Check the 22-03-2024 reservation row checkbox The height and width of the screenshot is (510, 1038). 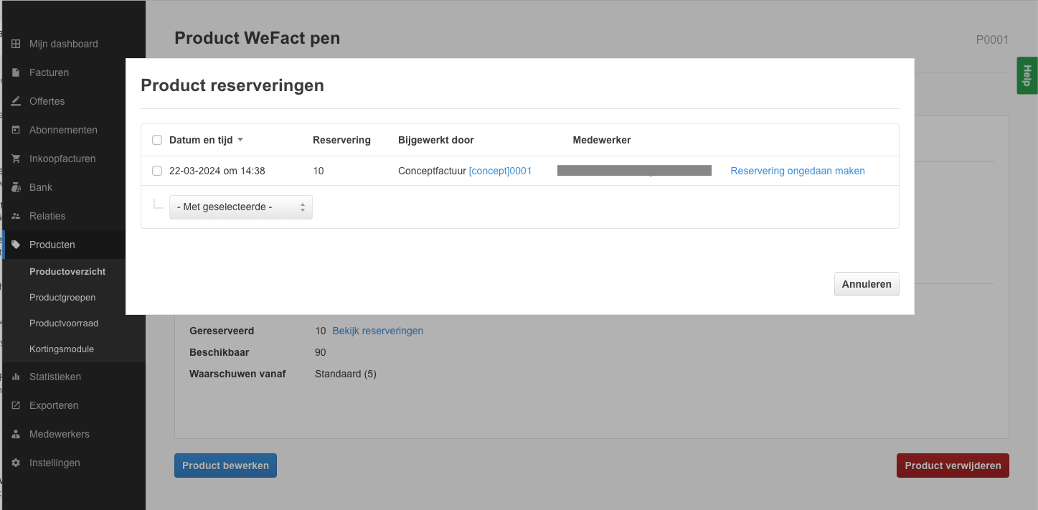157,171
